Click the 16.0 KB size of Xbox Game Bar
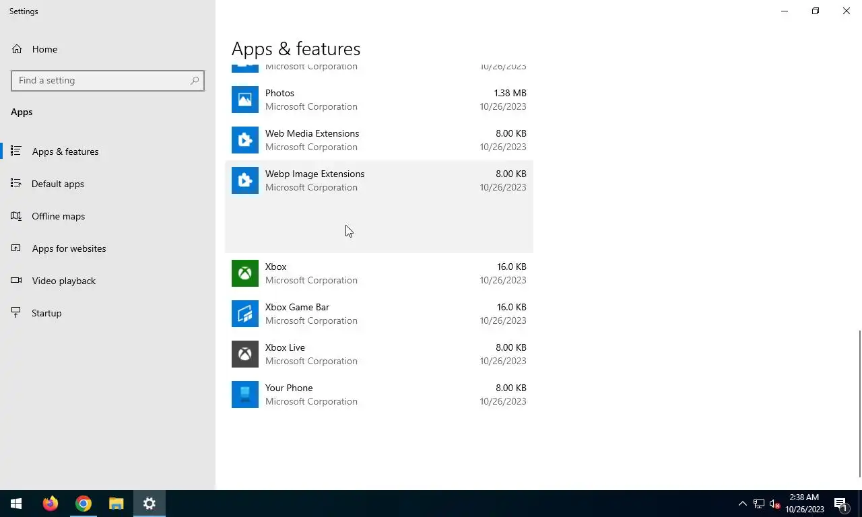This screenshot has width=862, height=517. [x=511, y=307]
